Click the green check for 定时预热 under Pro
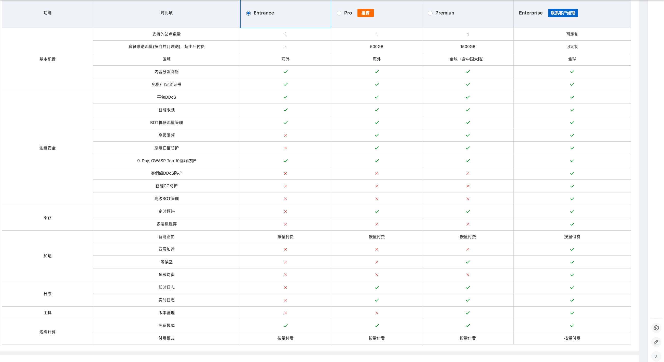Screen dimensions: 664x362 pos(377,212)
